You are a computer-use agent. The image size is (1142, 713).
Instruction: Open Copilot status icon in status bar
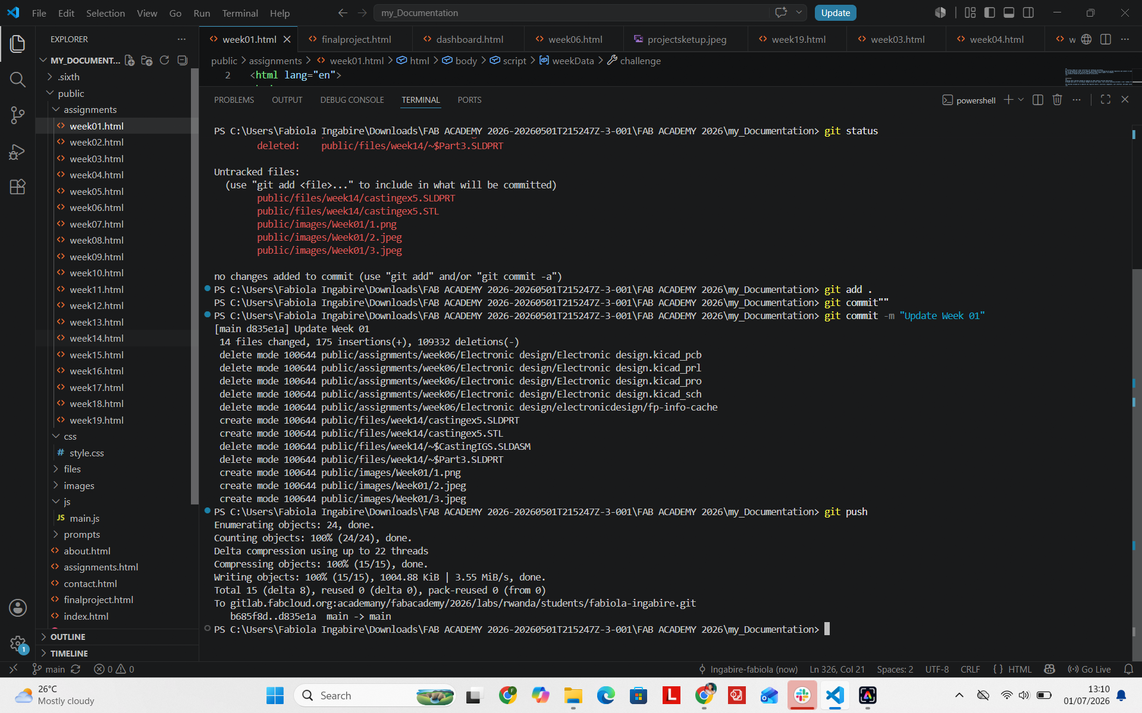(1049, 669)
